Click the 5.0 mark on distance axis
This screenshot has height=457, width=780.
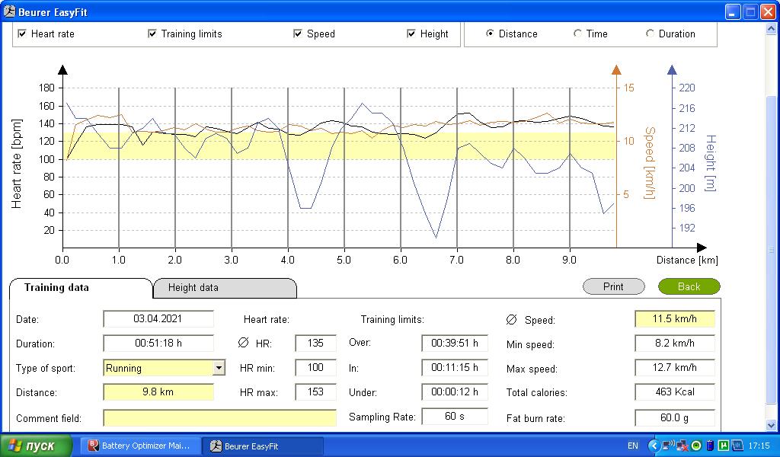pos(344,260)
